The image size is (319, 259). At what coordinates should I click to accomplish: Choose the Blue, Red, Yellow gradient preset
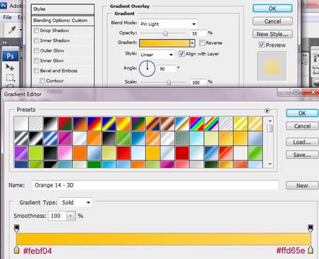(x=94, y=123)
